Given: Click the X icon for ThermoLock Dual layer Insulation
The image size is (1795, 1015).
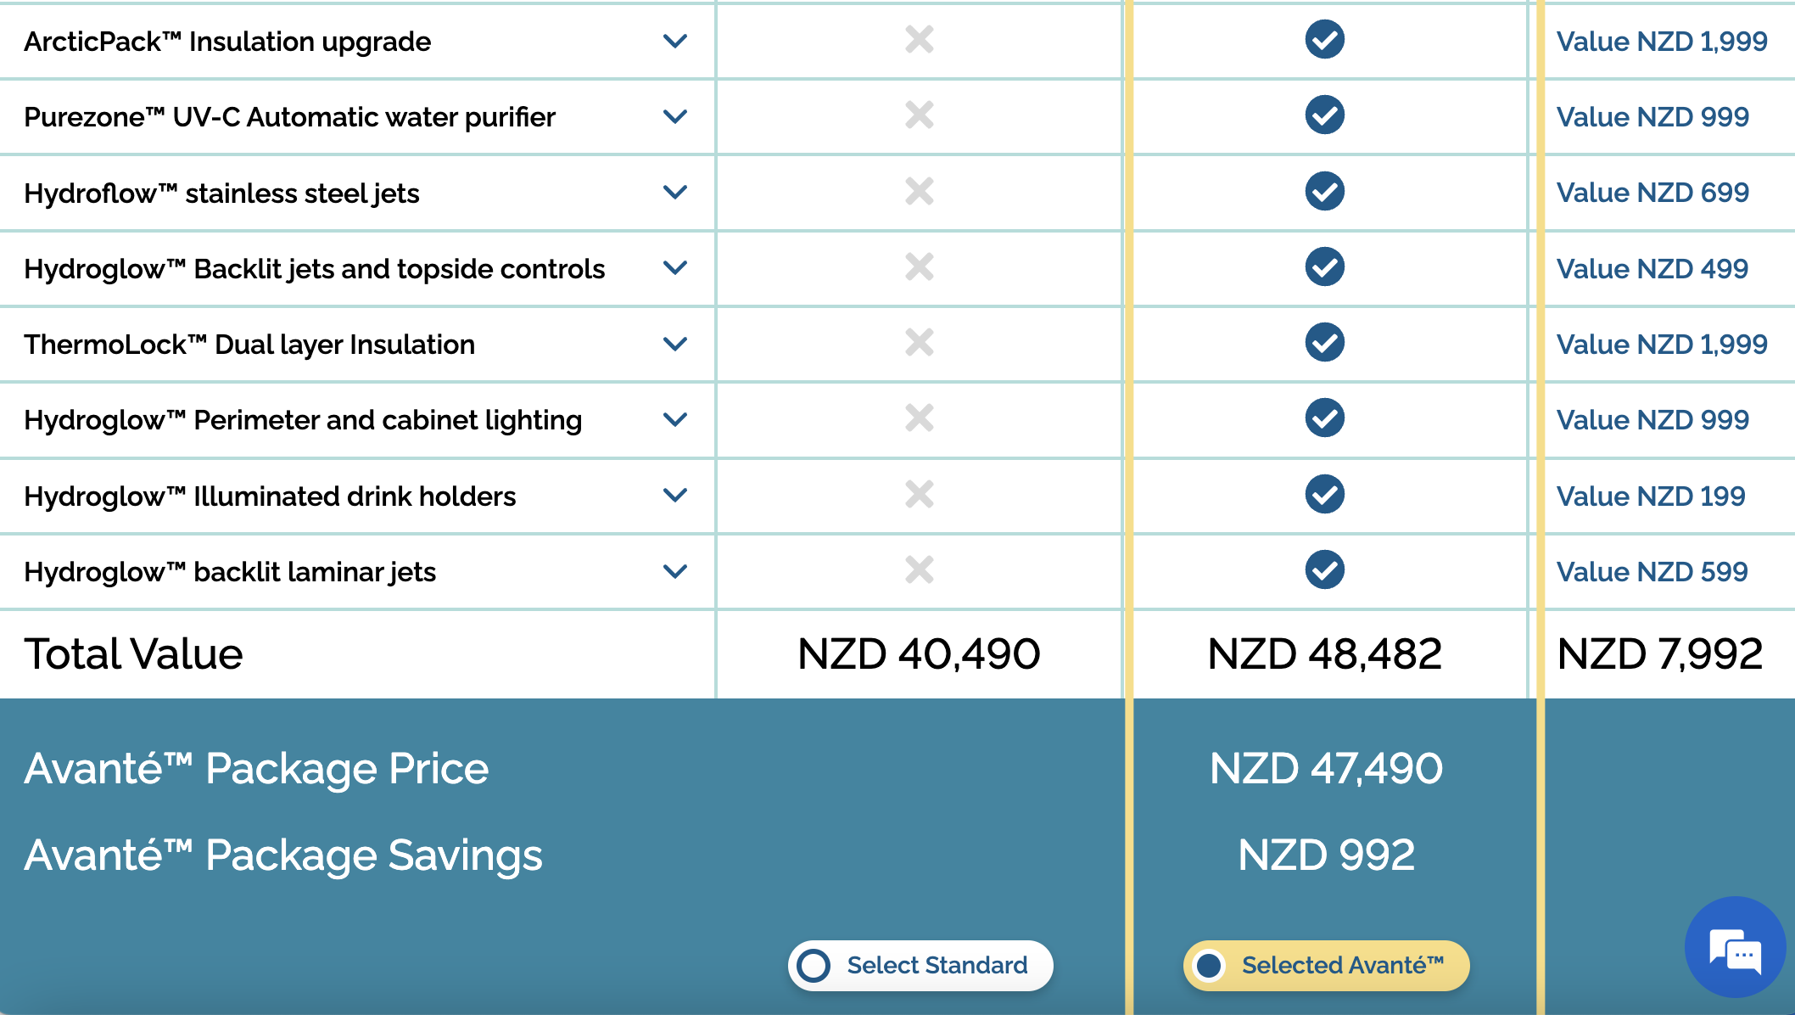Looking at the screenshot, I should [x=919, y=344].
